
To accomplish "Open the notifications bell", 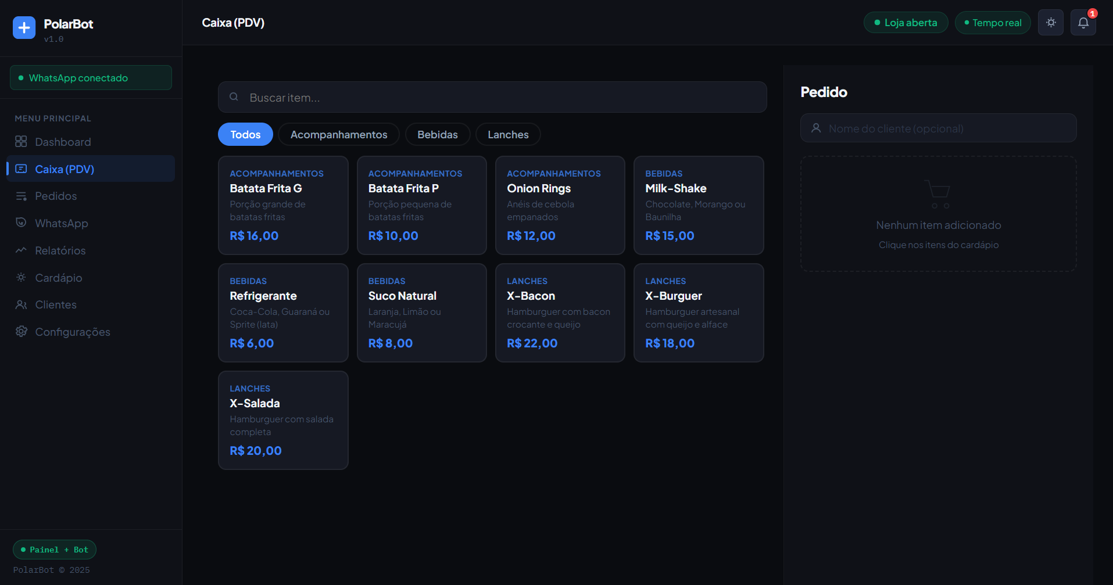I will 1083,23.
